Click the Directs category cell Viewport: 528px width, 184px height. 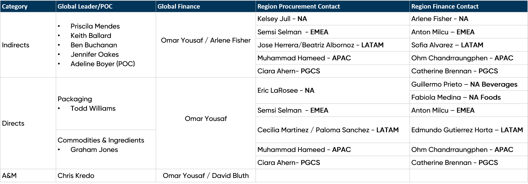(28, 123)
